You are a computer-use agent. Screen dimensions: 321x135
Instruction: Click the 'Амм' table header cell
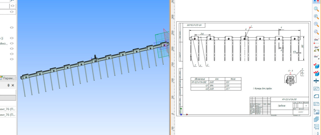(217, 79)
